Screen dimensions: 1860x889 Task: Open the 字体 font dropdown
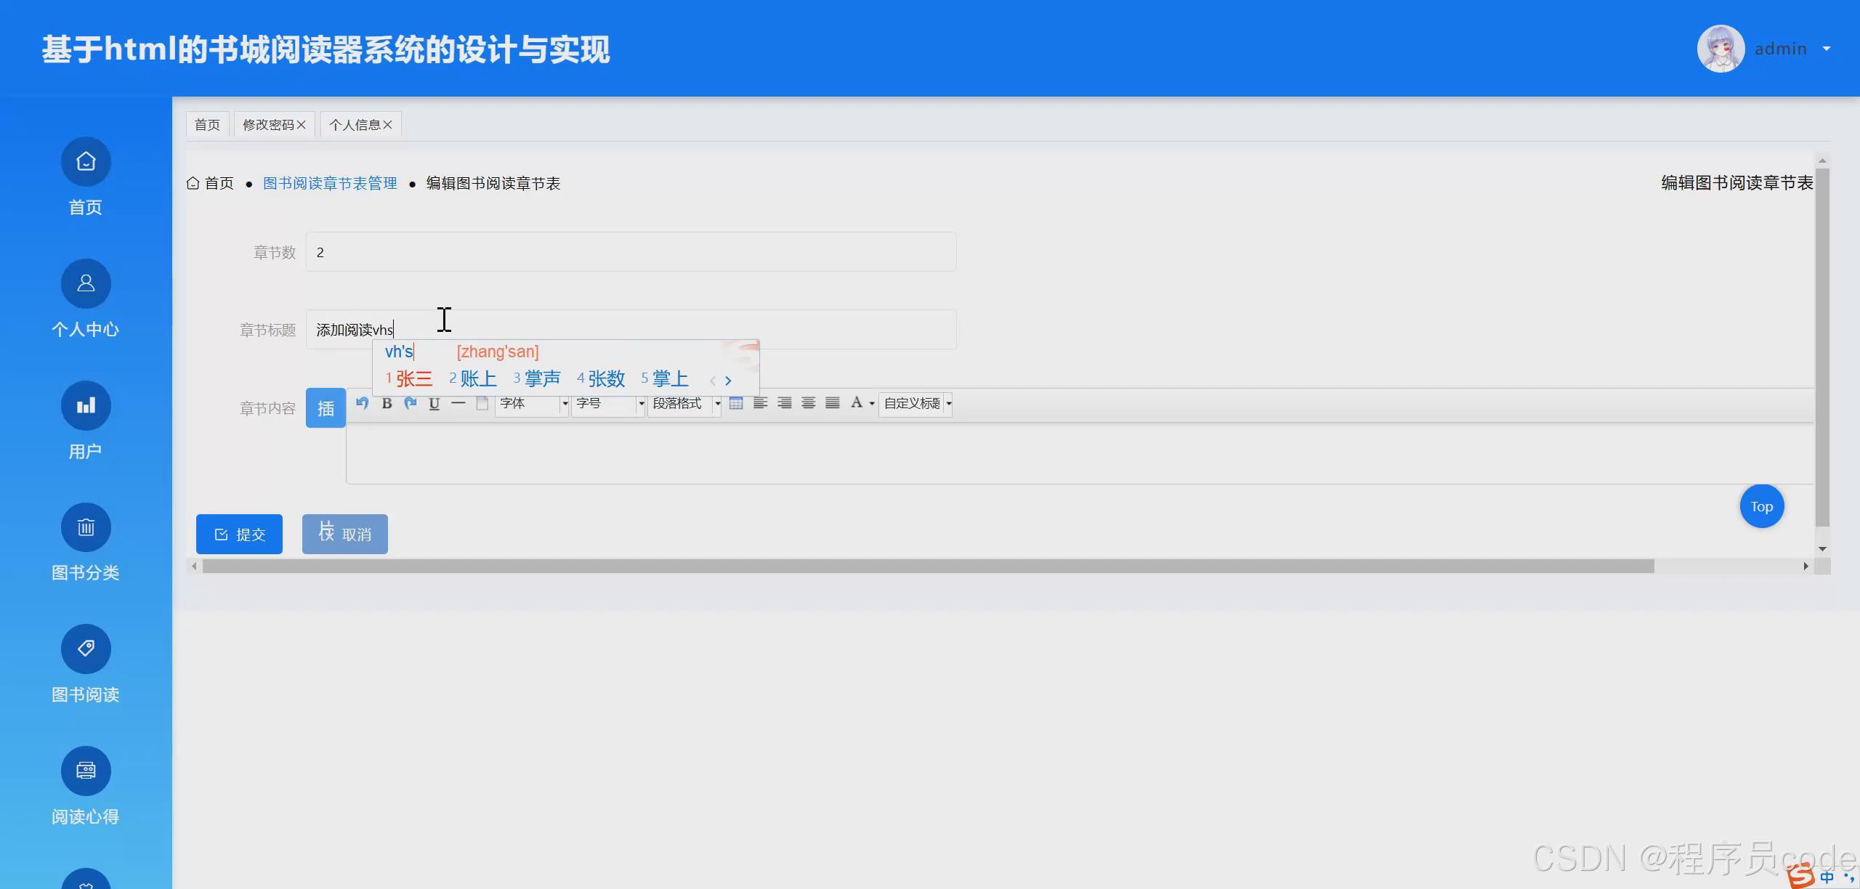[x=530, y=404]
